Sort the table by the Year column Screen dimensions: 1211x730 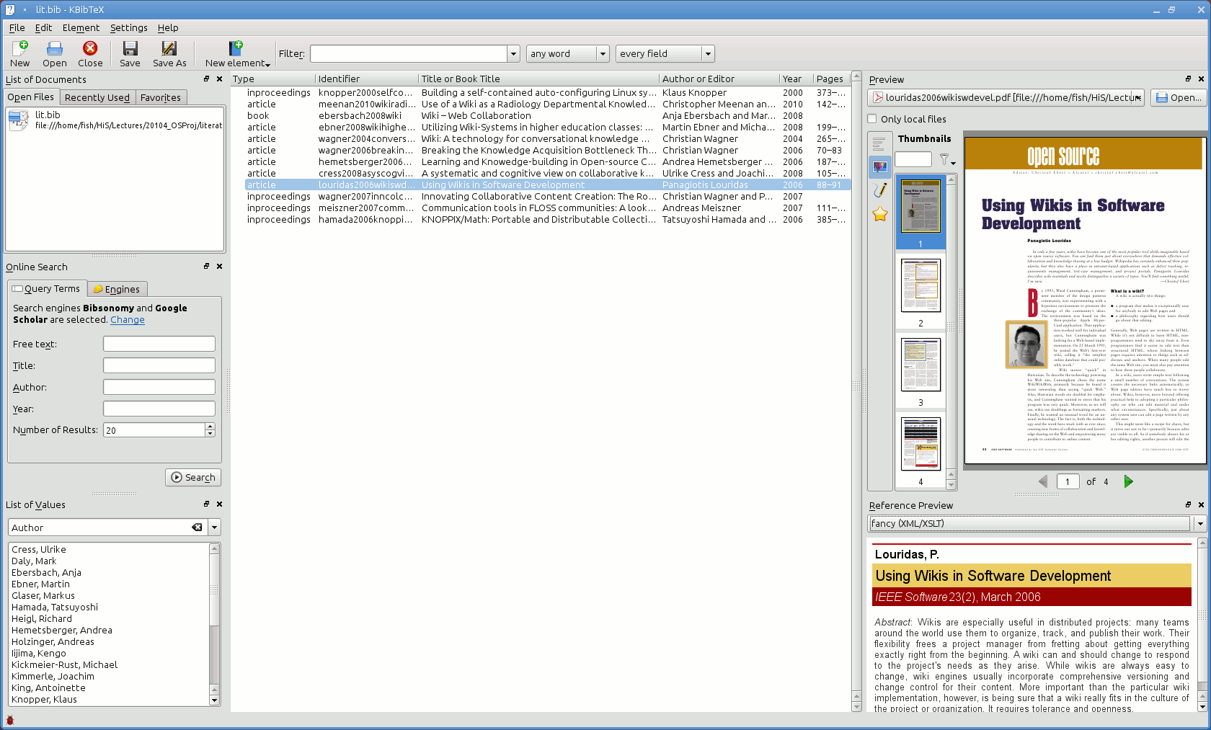point(796,79)
